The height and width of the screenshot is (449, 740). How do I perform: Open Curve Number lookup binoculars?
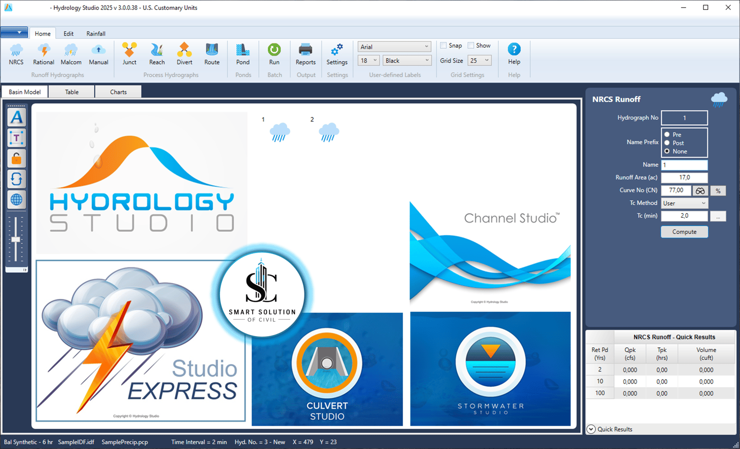coord(700,190)
